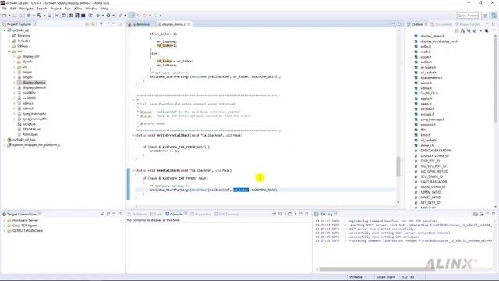Switch to the Properties tab

200,214
